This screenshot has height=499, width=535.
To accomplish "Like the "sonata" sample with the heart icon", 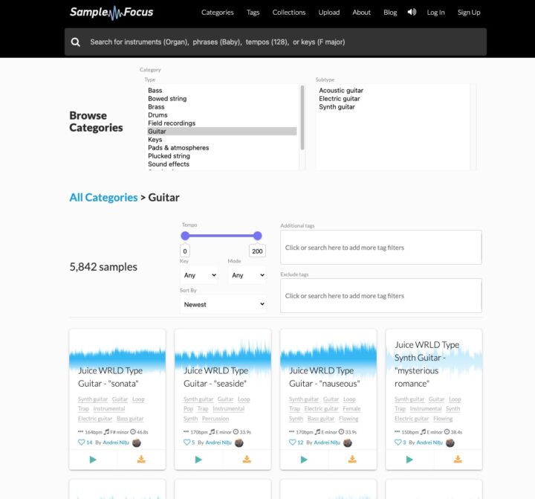I will click(x=82, y=442).
